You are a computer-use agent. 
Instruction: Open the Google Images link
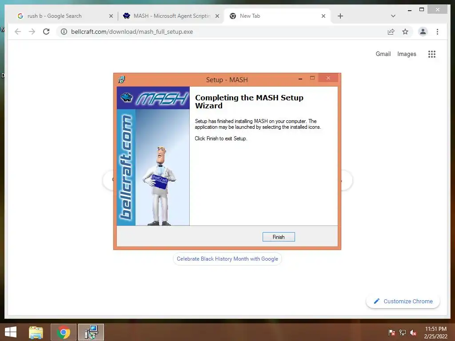coord(407,54)
